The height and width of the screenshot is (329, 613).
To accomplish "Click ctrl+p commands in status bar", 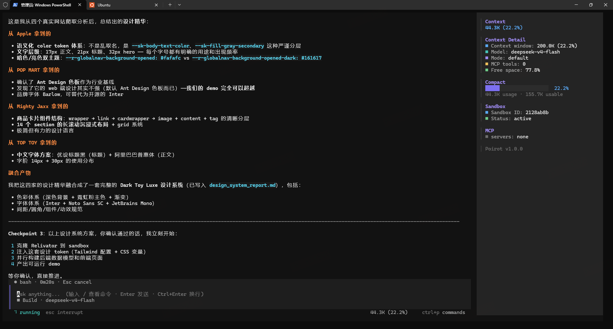I will click(443, 312).
